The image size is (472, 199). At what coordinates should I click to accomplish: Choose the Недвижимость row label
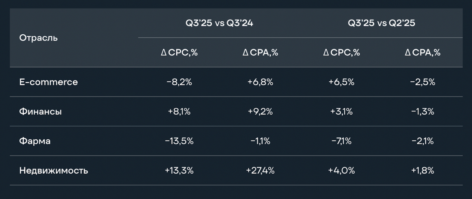pos(54,171)
